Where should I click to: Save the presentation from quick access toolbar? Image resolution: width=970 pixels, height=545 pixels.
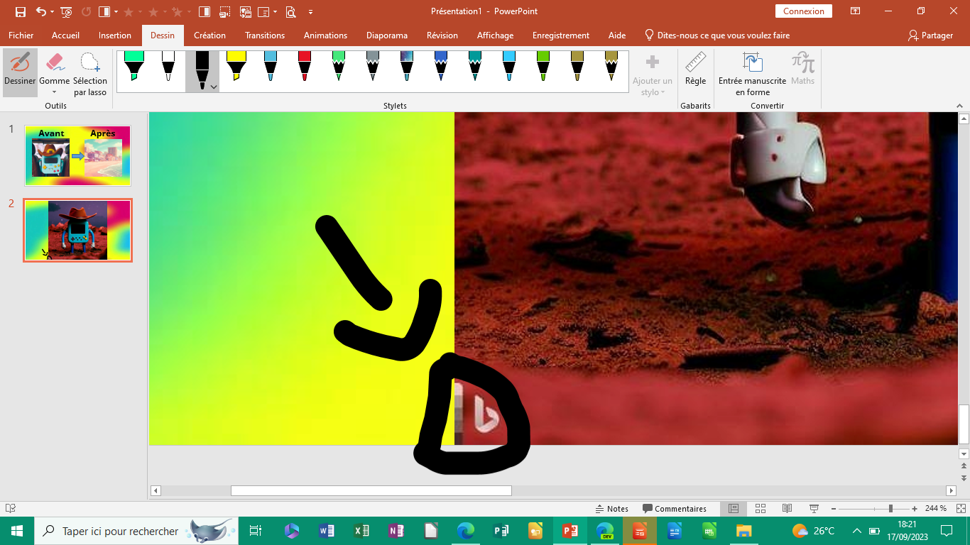20,11
